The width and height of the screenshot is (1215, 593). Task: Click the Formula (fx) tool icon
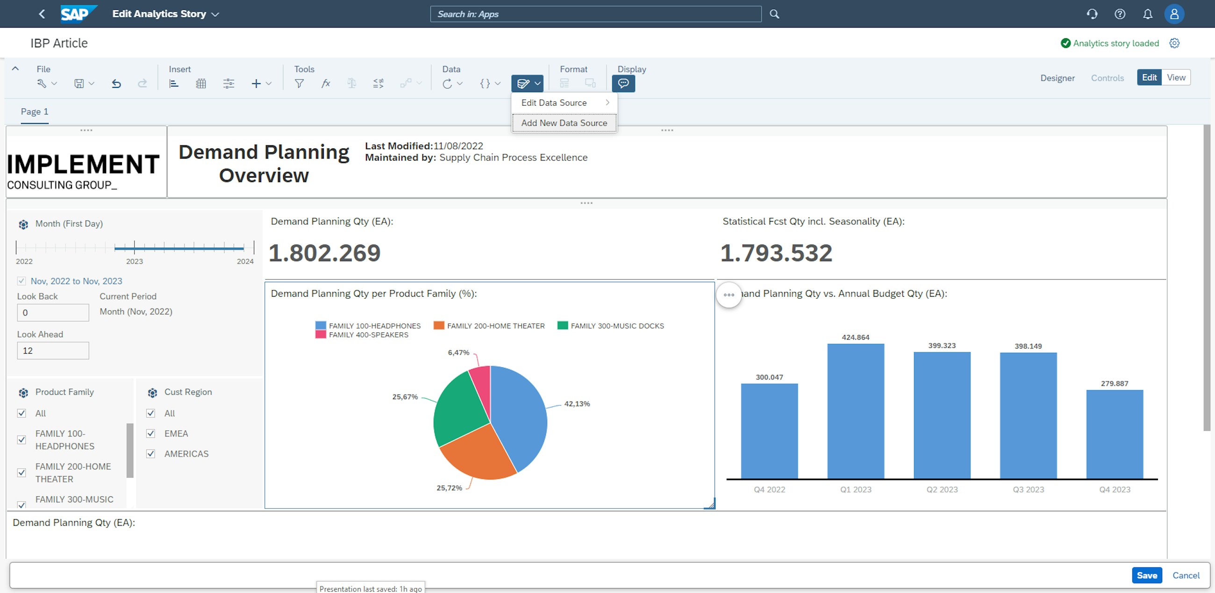point(325,83)
